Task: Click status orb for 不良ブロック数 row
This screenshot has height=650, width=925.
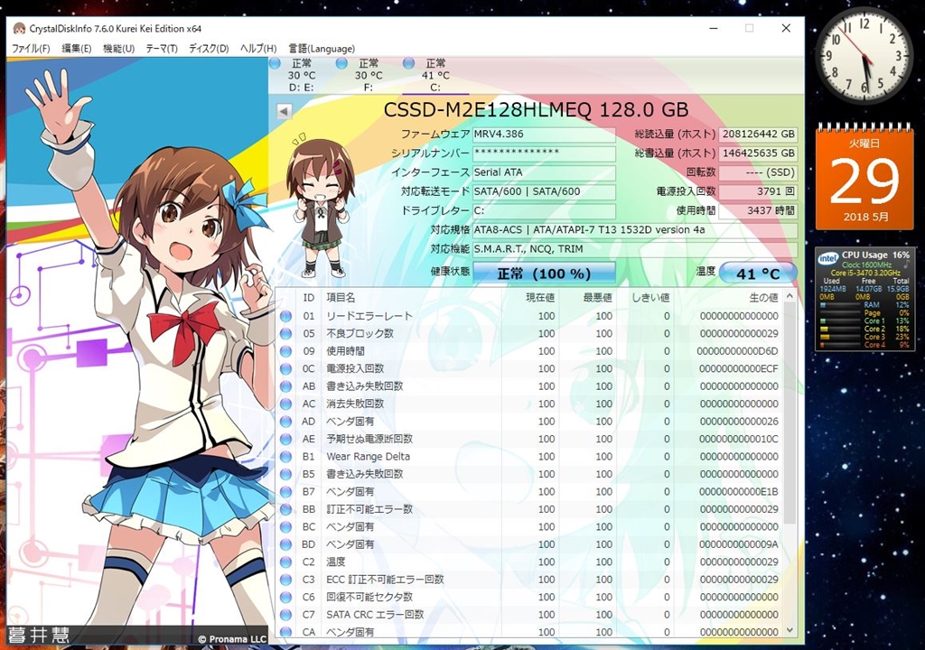Action: tap(286, 334)
